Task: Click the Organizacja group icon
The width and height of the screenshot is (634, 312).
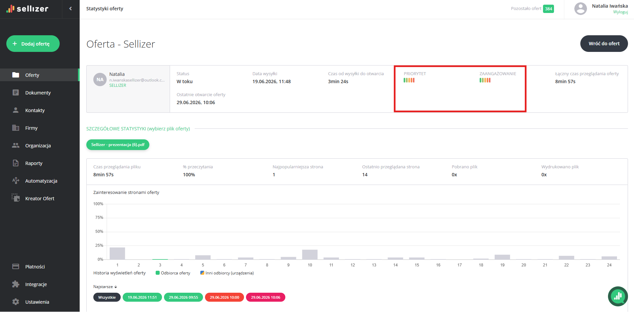Action: pos(16,145)
